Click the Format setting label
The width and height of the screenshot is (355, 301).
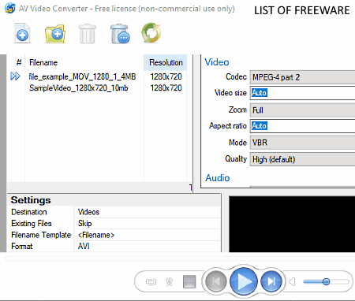[x=22, y=246]
